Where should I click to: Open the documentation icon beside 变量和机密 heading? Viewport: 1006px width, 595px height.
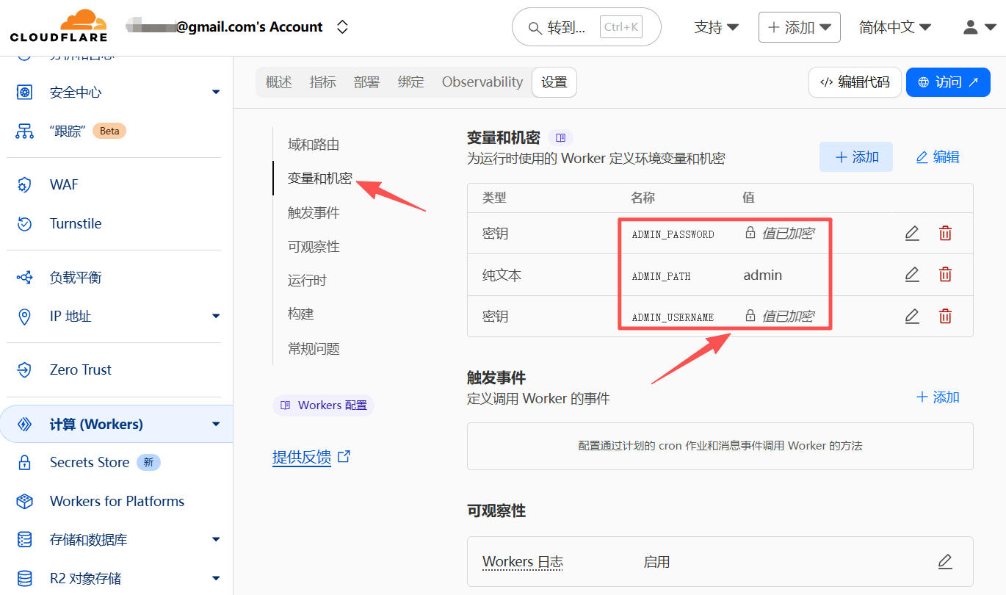560,137
